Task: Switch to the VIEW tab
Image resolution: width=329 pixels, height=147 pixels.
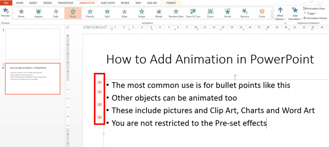Action: coord(138,3)
